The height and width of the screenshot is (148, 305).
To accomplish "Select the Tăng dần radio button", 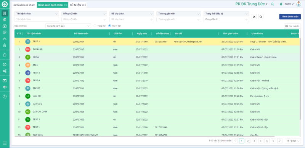I will click(x=95, y=26).
